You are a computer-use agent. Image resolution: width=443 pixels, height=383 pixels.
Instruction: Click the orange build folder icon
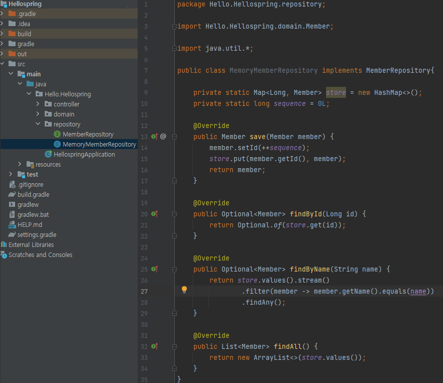tap(12, 34)
